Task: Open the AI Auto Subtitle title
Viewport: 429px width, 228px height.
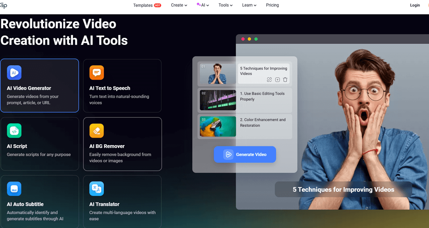Action: pos(25,204)
